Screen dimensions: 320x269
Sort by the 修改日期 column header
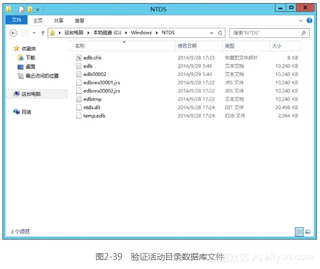[199, 46]
